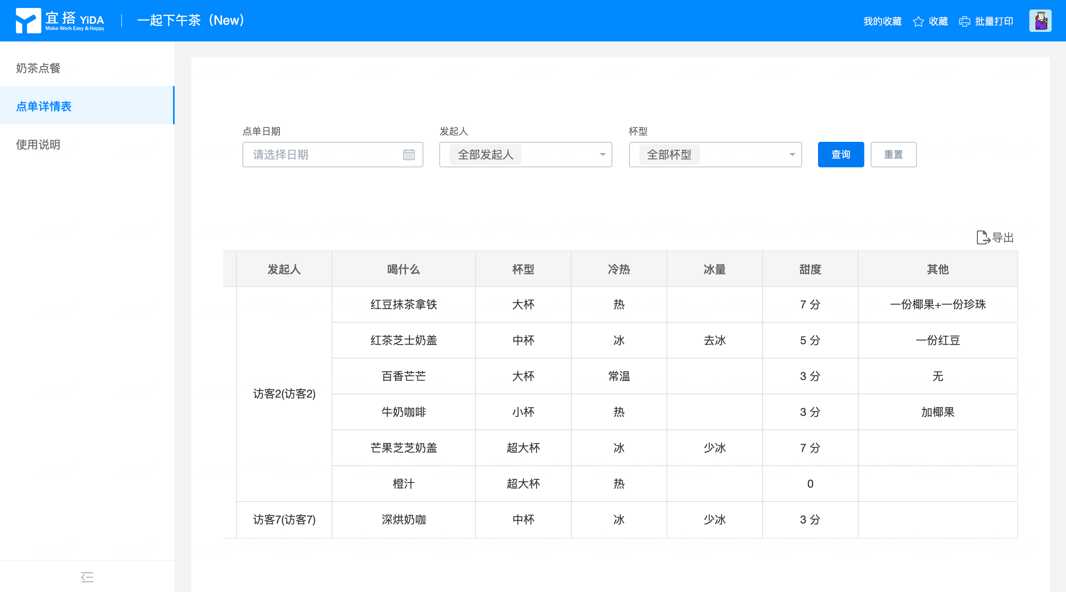Viewport: 1066px width, 592px height.
Task: Click the 查询 button
Action: tap(840, 155)
